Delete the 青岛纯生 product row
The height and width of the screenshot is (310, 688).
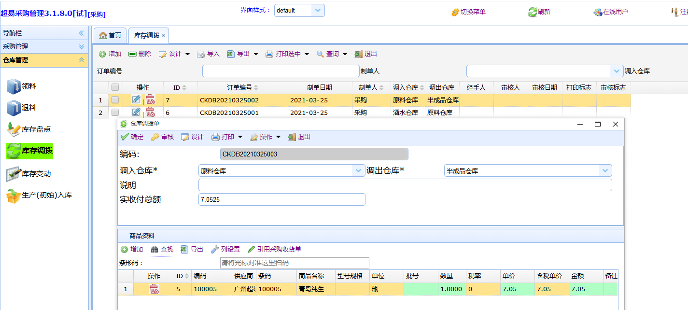[x=154, y=289]
